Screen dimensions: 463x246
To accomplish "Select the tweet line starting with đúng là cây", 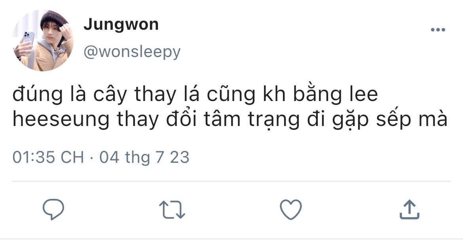I will click(x=195, y=94).
